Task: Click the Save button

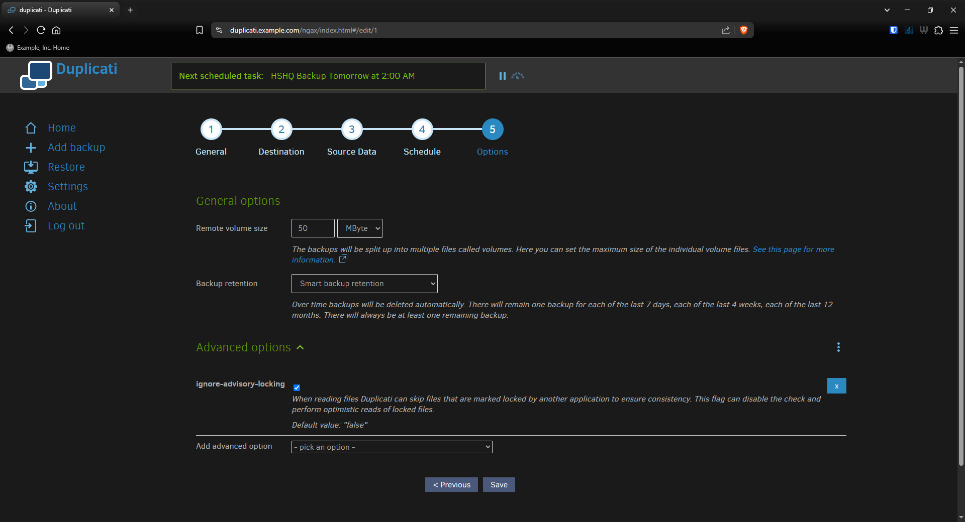Action: 499,485
